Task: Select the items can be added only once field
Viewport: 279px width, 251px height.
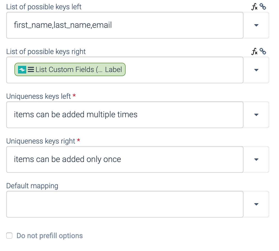Action: pos(125,160)
